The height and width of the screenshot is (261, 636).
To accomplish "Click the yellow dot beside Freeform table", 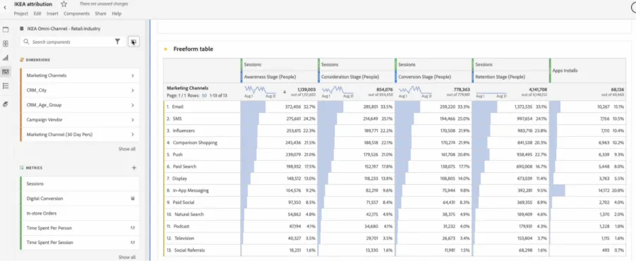I will click(x=165, y=49).
